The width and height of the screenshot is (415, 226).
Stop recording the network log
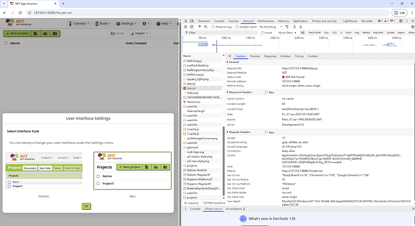(185, 26)
